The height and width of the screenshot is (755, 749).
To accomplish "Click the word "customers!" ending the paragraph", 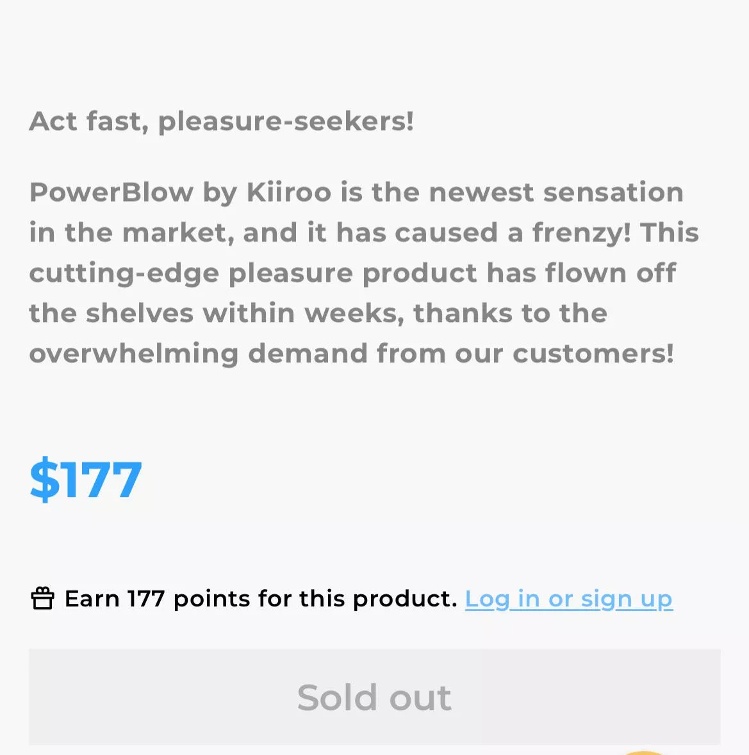I will (x=593, y=353).
